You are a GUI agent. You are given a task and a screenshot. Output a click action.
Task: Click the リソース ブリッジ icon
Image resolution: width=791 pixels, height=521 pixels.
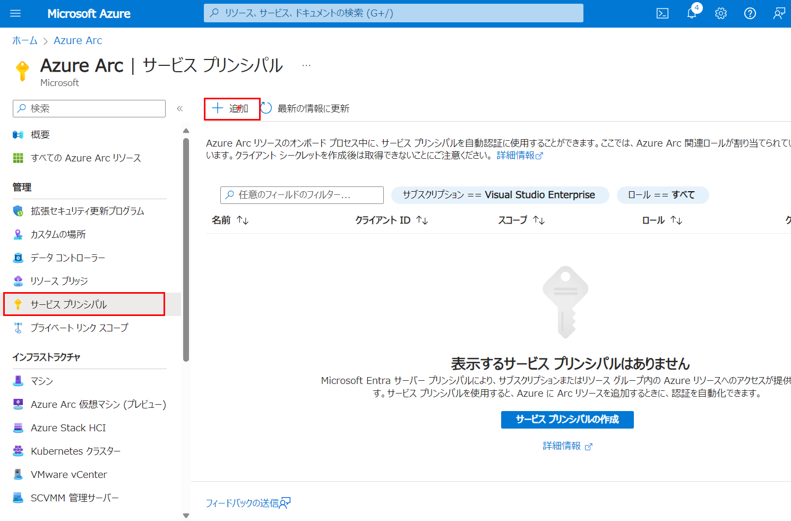click(18, 281)
